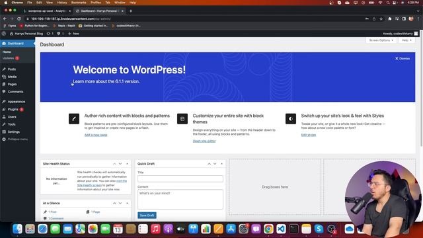423x238 pixels.
Task: Move Site Health Status box up
Action: [x=114, y=164]
